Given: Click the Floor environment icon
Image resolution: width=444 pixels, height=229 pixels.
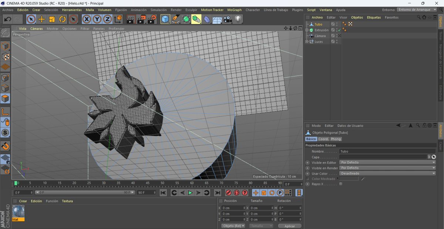Looking at the screenshot, I should pos(217,19).
